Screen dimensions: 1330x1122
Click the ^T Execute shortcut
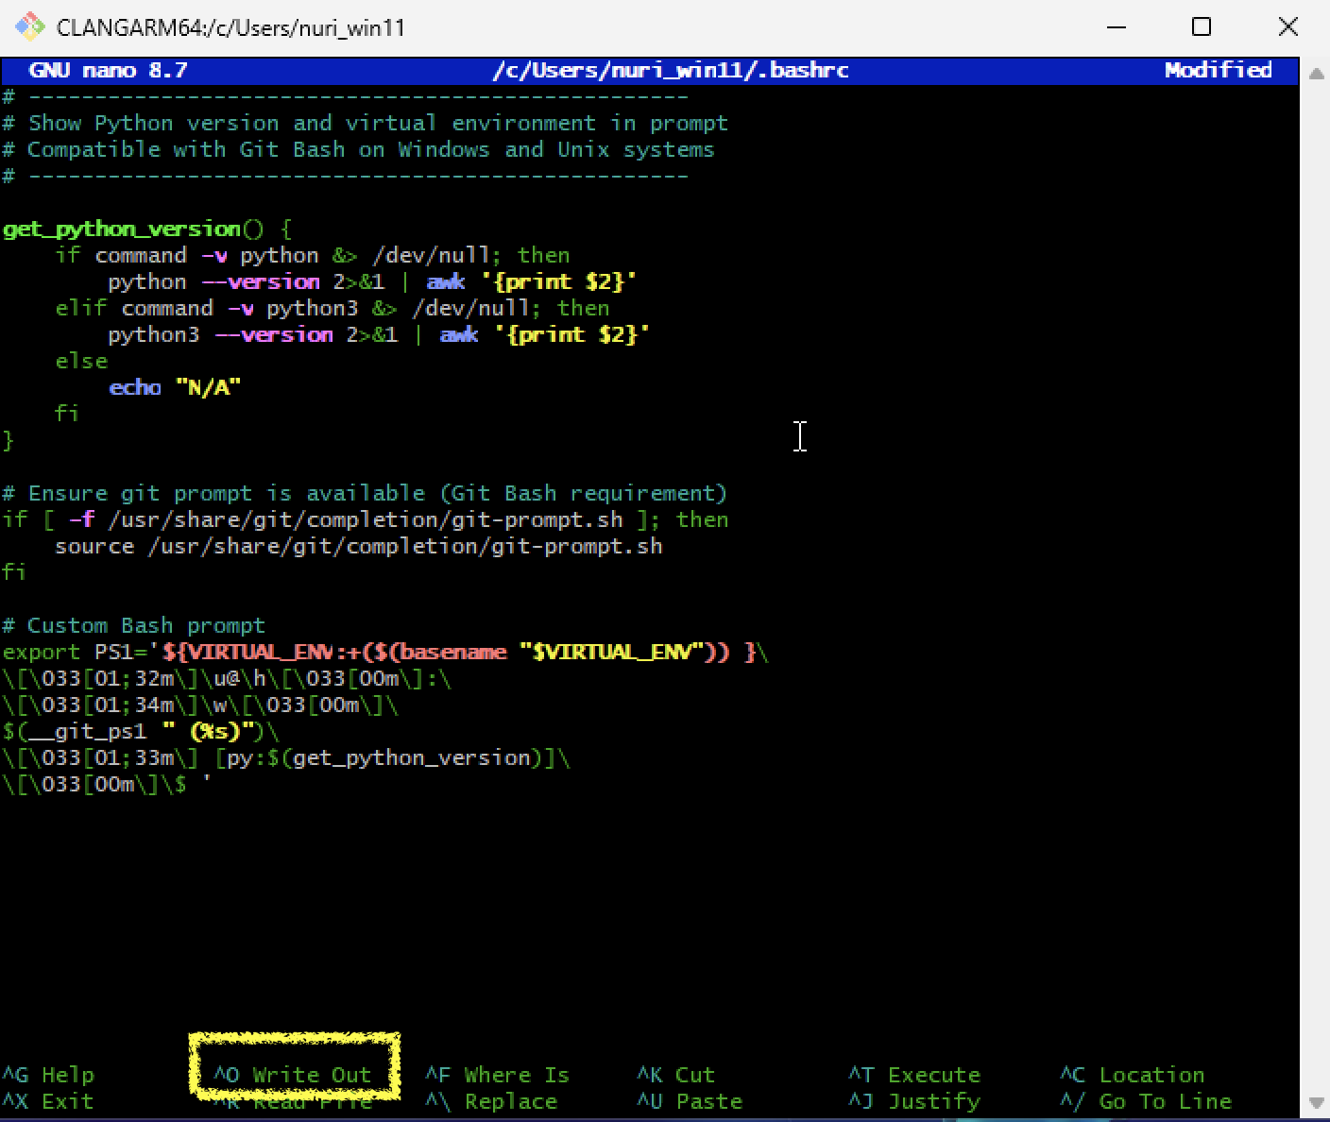point(914,1075)
